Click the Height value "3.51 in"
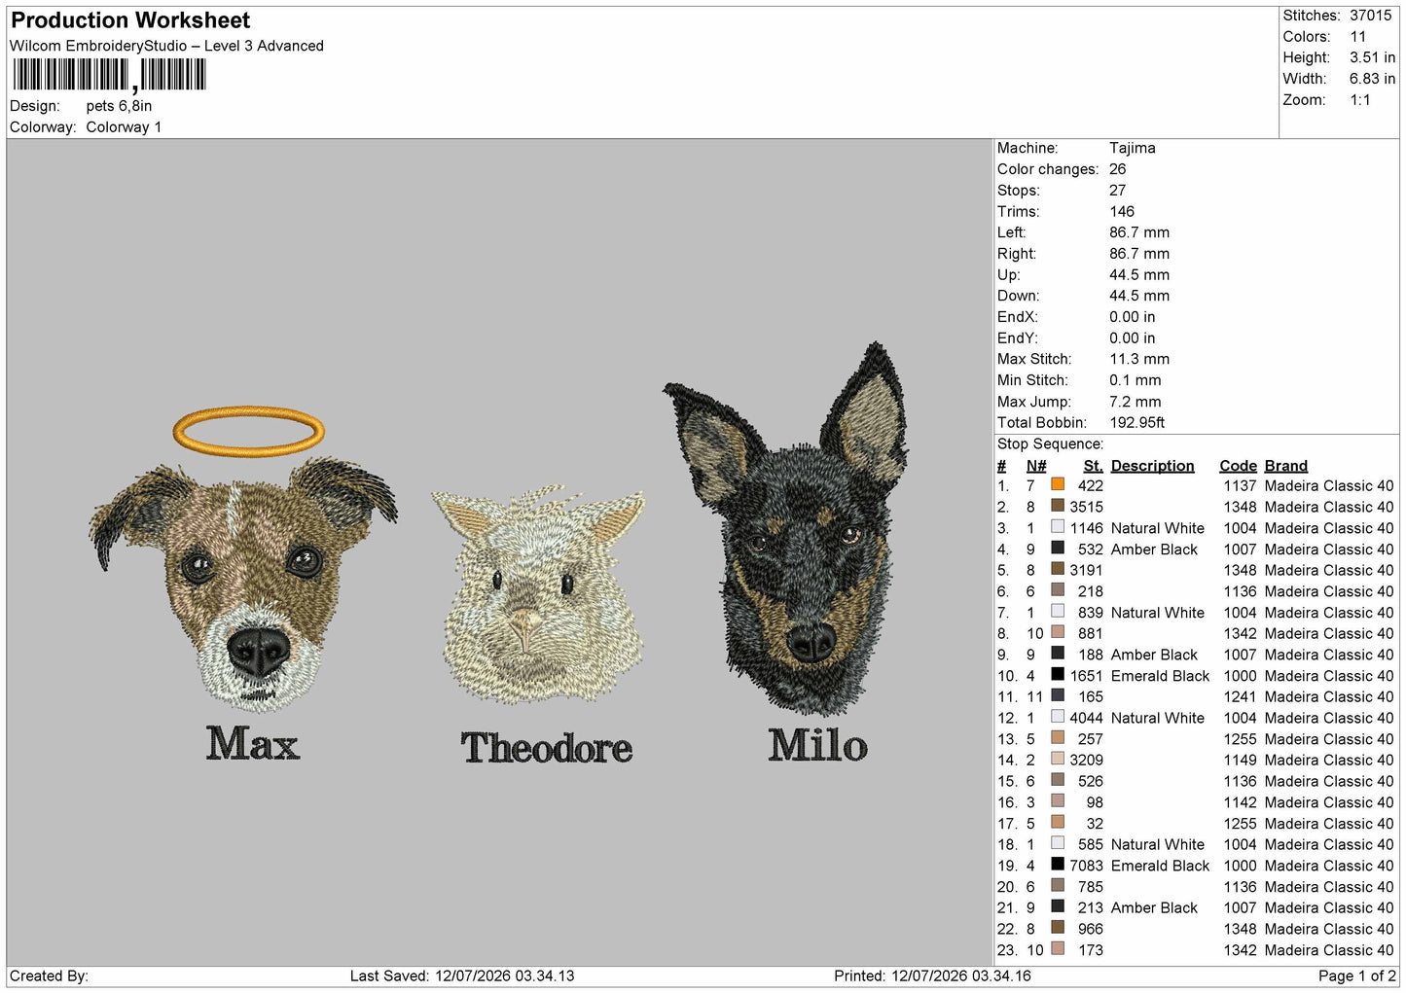Viewport: 1406px width, 993px height. point(1373,58)
